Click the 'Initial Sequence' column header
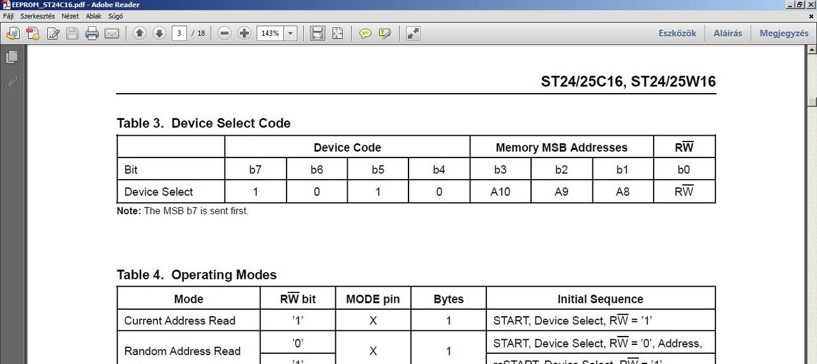This screenshot has width=817, height=364. click(600, 299)
